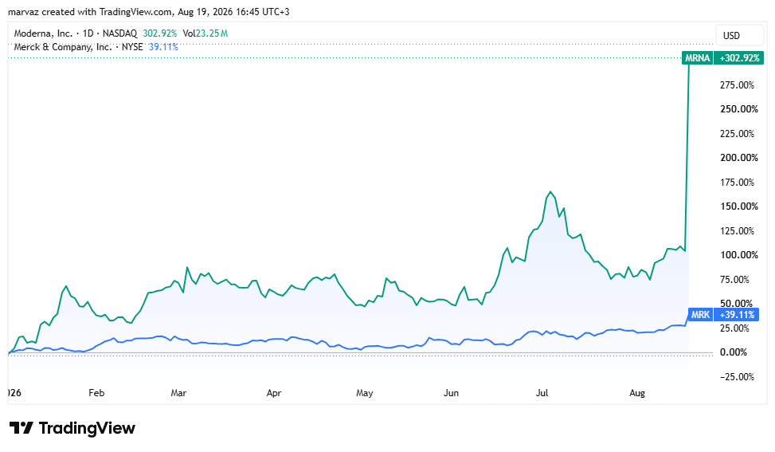Screen dimensions: 775x452
Task: Click the 175.00% price axis label
Action: [x=738, y=183]
